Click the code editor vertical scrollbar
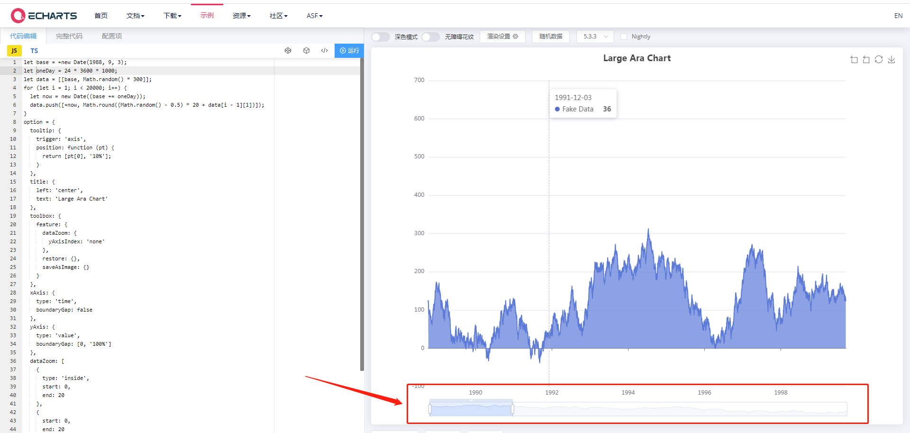Screen dimensions: 910x433 (362, 214)
